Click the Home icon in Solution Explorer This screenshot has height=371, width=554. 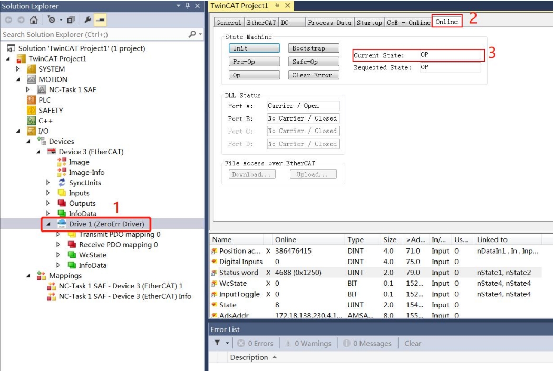(x=34, y=20)
